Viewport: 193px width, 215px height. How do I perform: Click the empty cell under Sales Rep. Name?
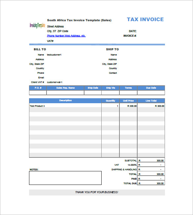coord(65,93)
